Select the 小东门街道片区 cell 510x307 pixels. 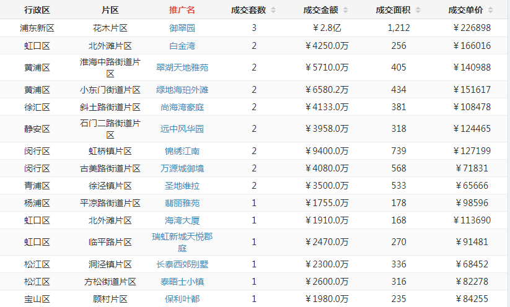(x=110, y=90)
